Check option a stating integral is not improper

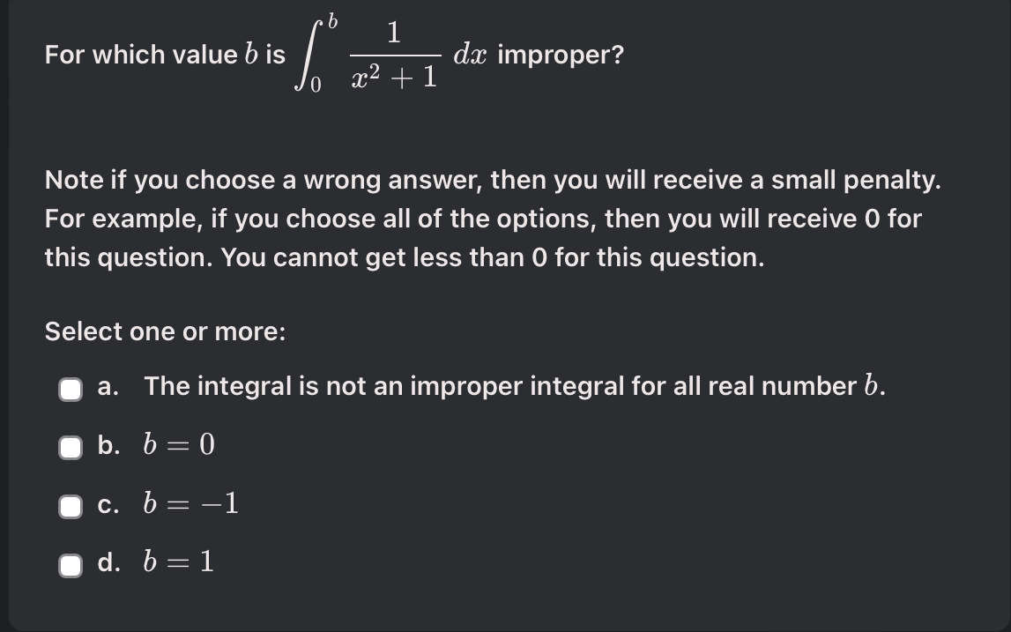69,388
